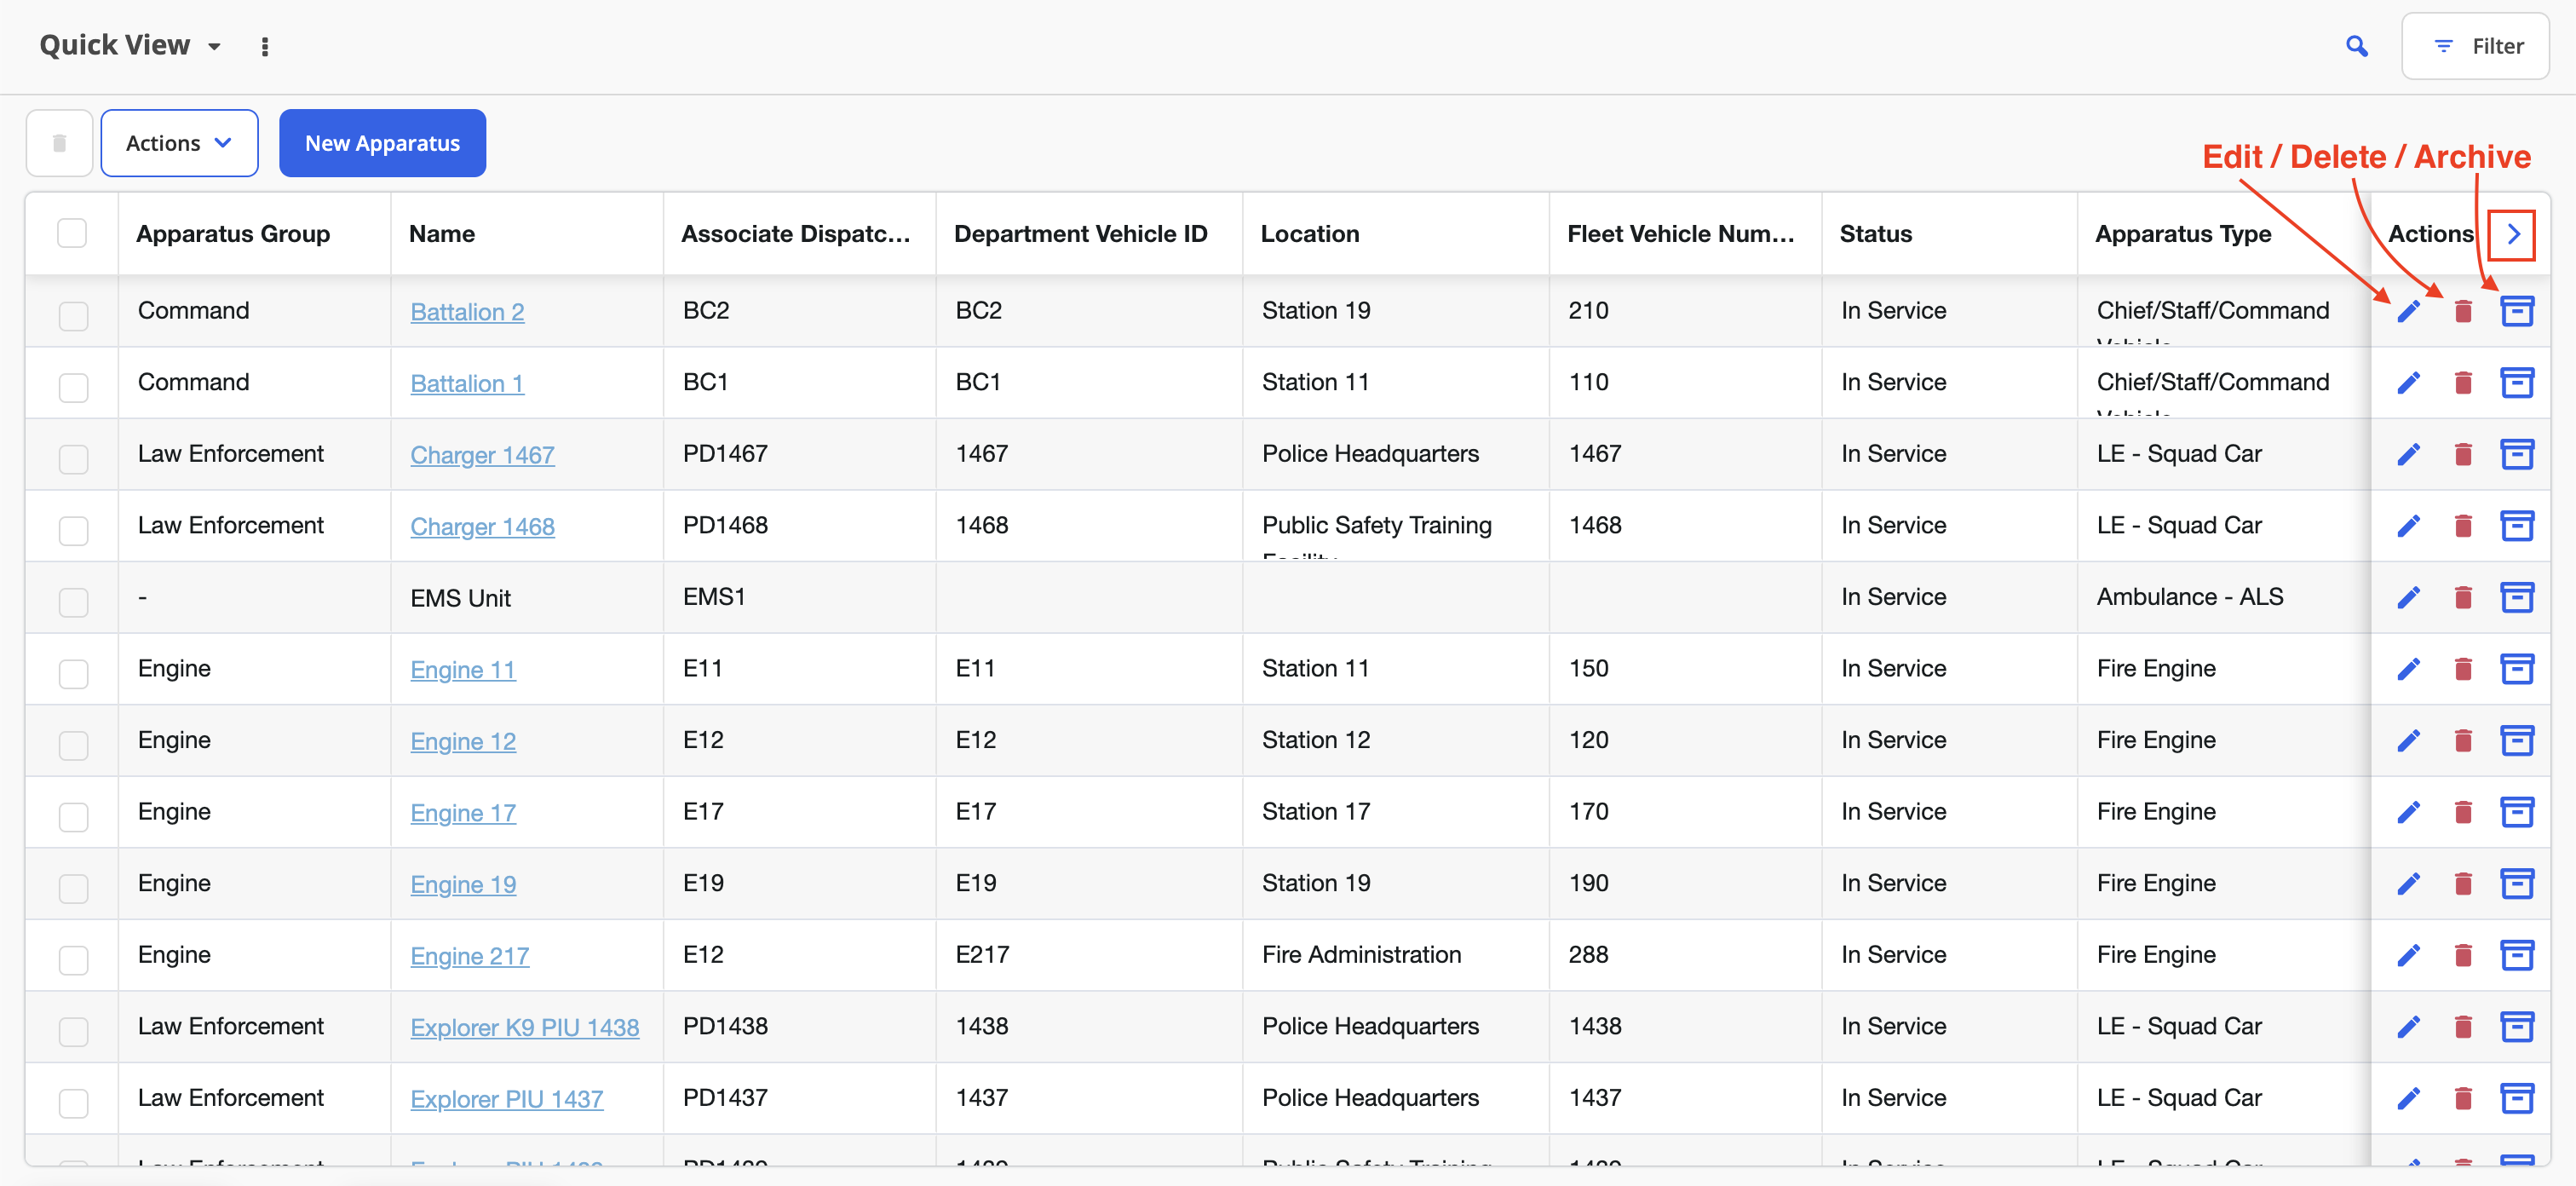Archive the Explorer PIU 1437 apparatus
Image resolution: width=2576 pixels, height=1186 pixels.
click(2517, 1099)
